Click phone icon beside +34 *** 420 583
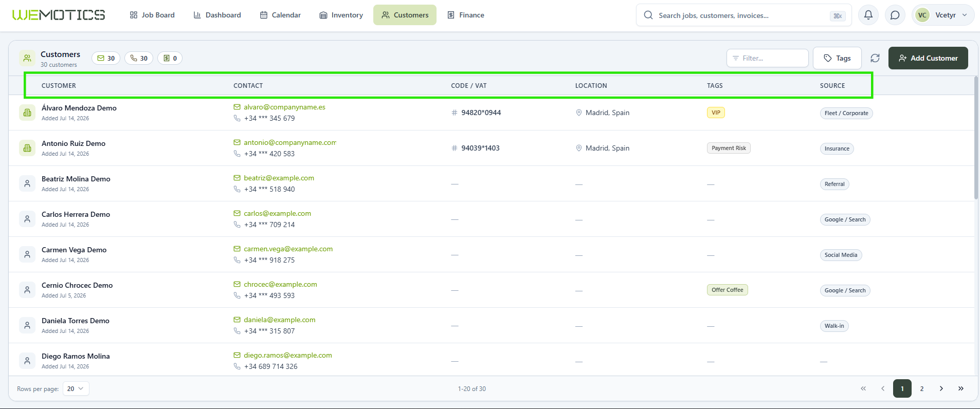Screen dimensions: 980x409 237,153
